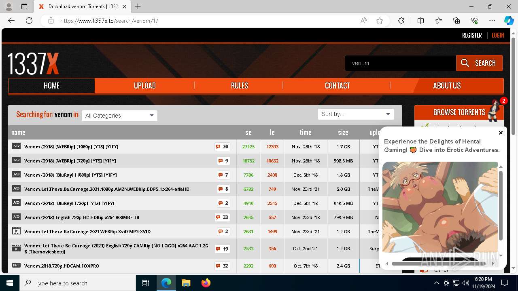Image resolution: width=518 pixels, height=291 pixels.
Task: Add page to favorites star
Action: coord(380,21)
